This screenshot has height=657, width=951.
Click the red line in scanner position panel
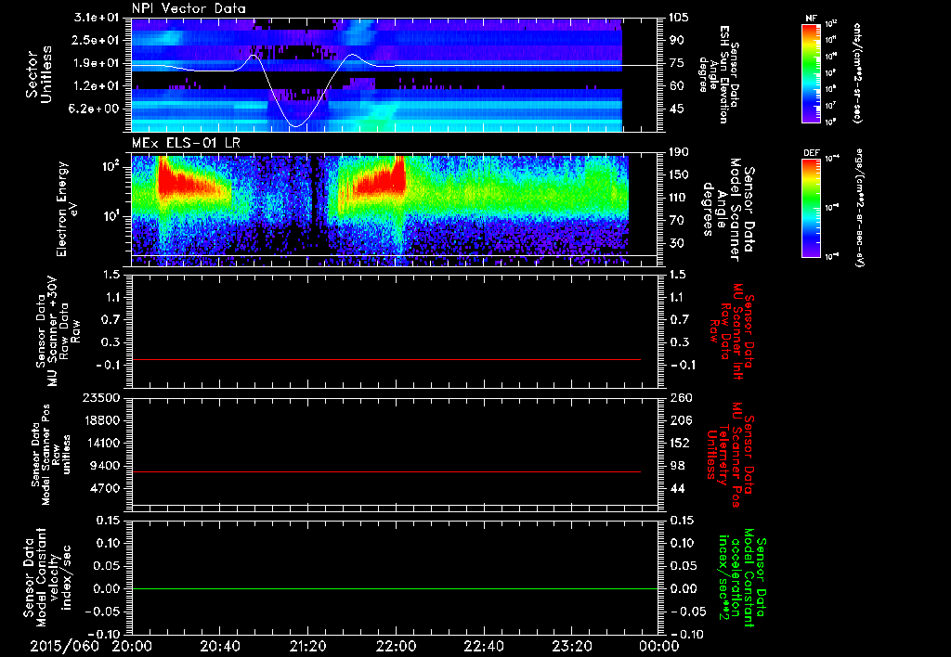386,471
